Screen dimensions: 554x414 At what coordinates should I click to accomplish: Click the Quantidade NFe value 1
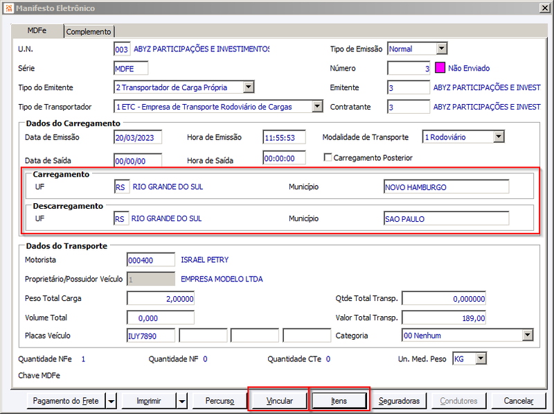click(x=83, y=359)
